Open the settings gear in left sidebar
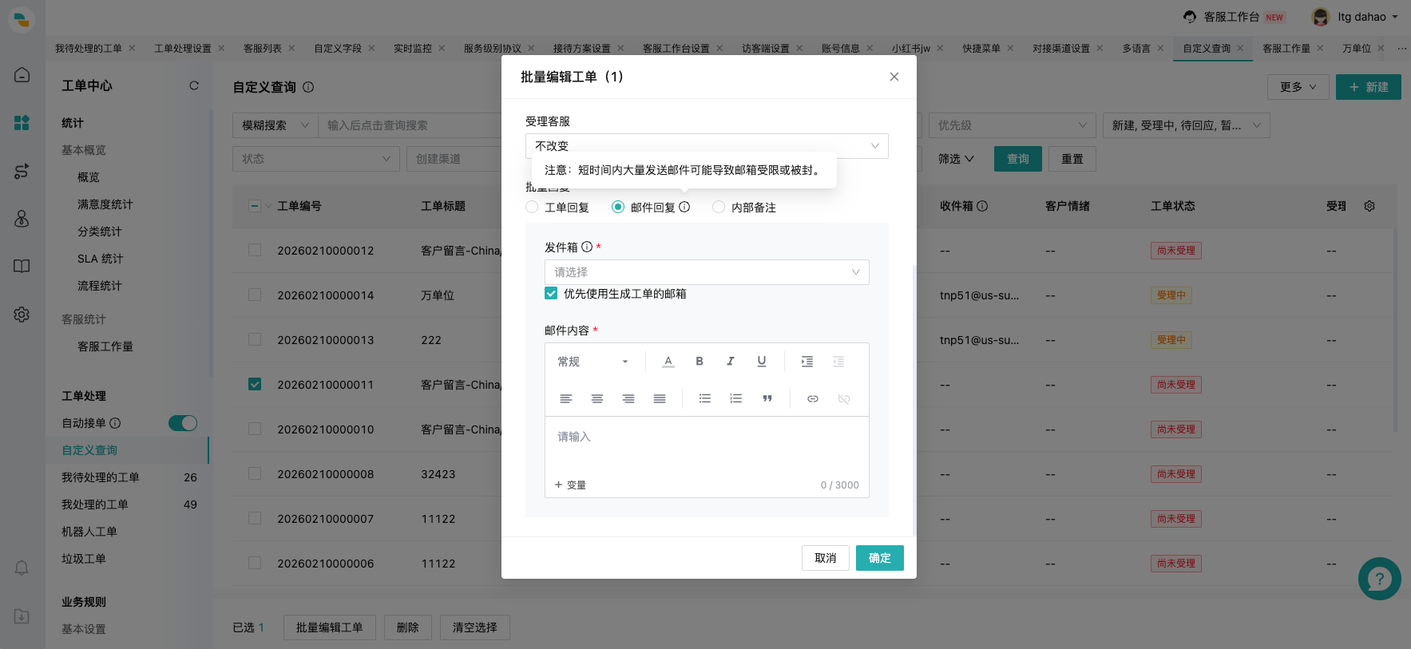This screenshot has height=649, width=1411. pyautogui.click(x=22, y=315)
